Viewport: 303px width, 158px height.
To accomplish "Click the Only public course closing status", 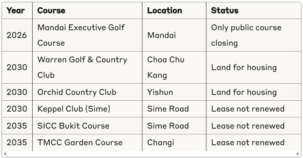I will (246, 35).
